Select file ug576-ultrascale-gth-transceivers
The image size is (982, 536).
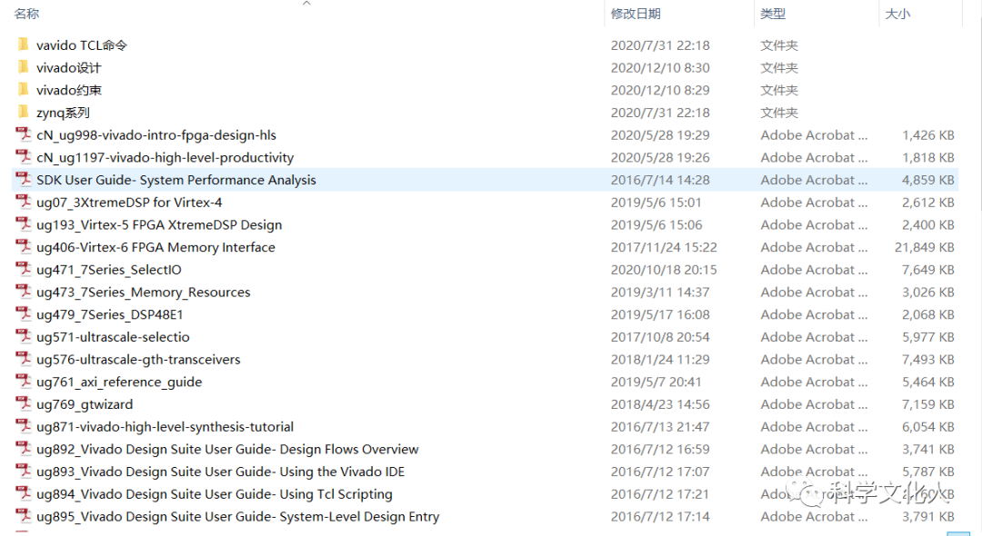138,360
